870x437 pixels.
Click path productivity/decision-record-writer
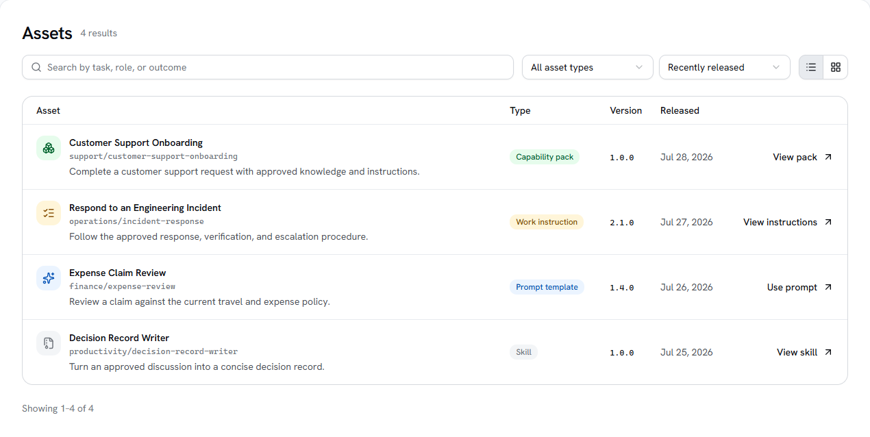point(153,351)
